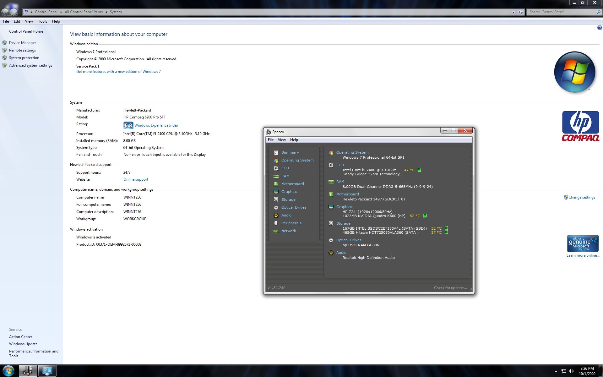The image size is (603, 377).
Task: Open Control Panel Tools menu
Action: point(42,21)
